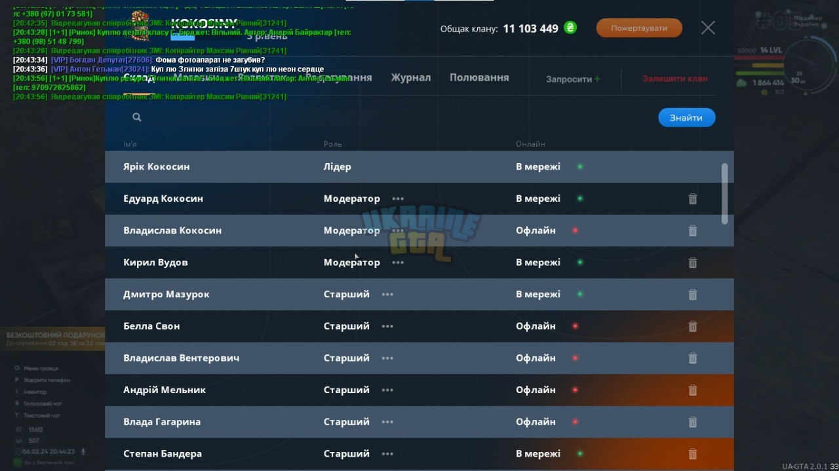Click trash icon in Дмитро Мазурок row

coord(692,295)
